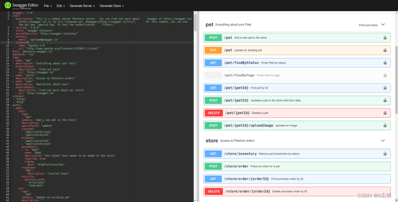The height and width of the screenshot is (202, 398).
Task: Click lock icon on /pet/findByStatus row
Action: click(x=385, y=63)
